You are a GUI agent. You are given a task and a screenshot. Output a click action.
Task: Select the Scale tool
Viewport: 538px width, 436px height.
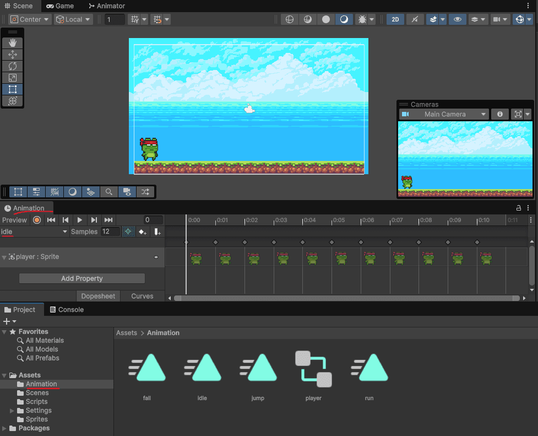13,78
